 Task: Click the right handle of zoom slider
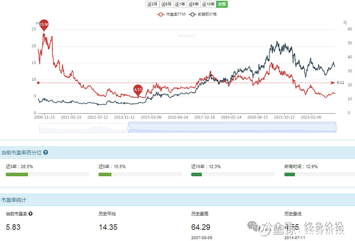[x=335, y=128]
